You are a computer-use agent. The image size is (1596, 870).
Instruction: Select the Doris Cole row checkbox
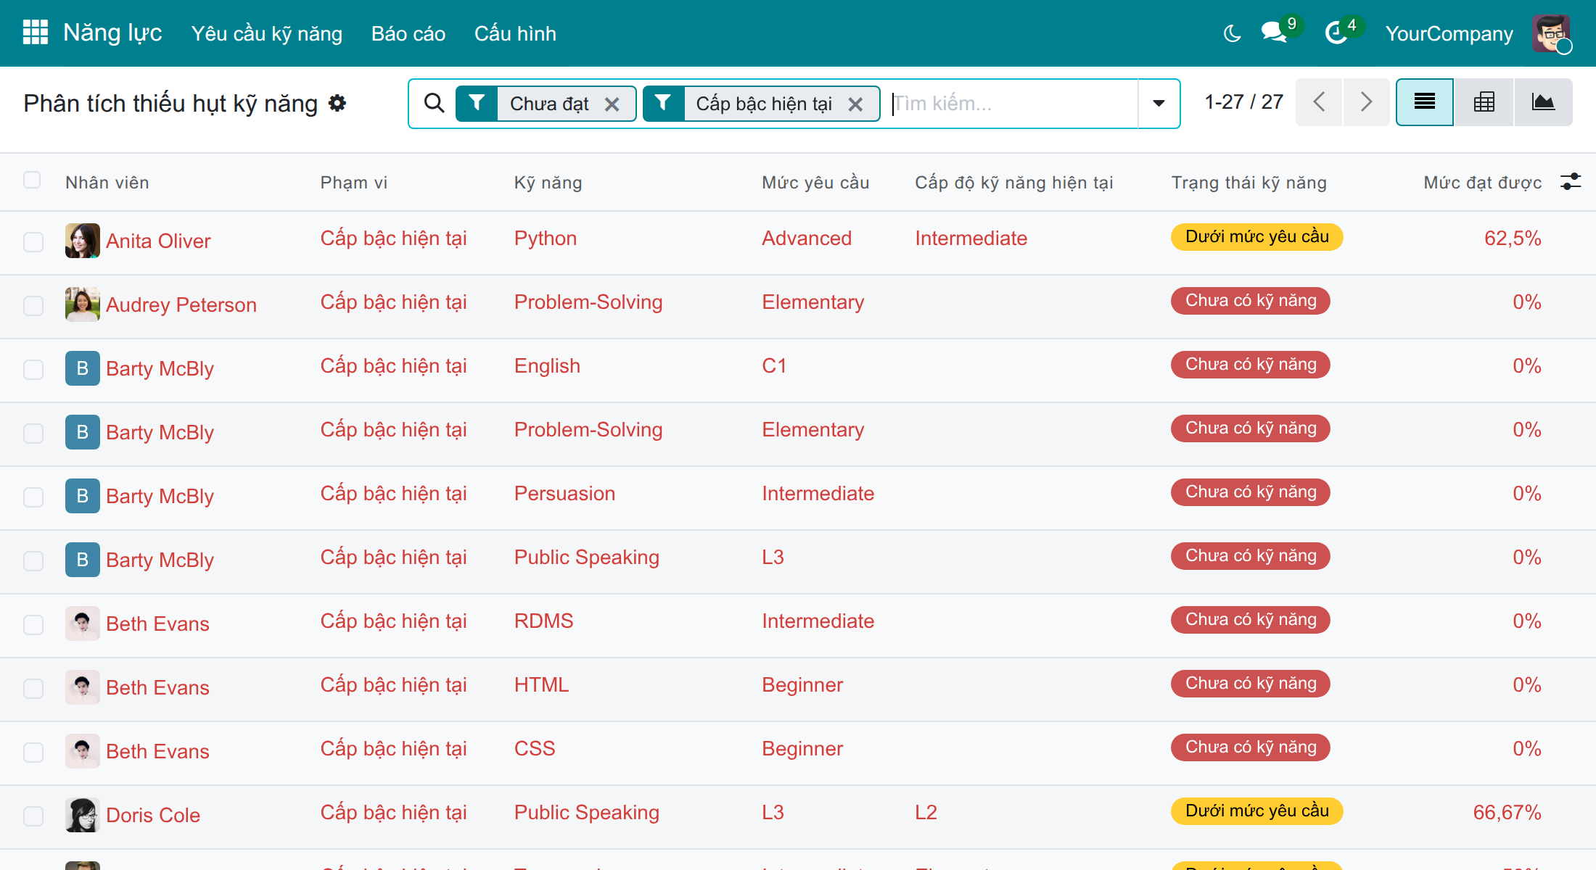tap(33, 816)
